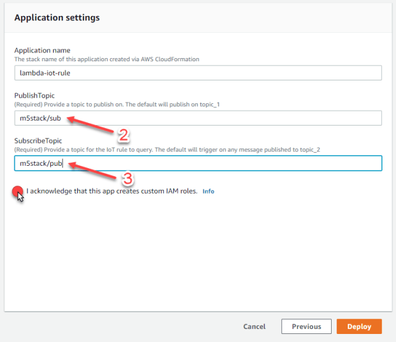Image resolution: width=396 pixels, height=342 pixels.
Task: Focus the Application name input field
Action: coord(198,72)
